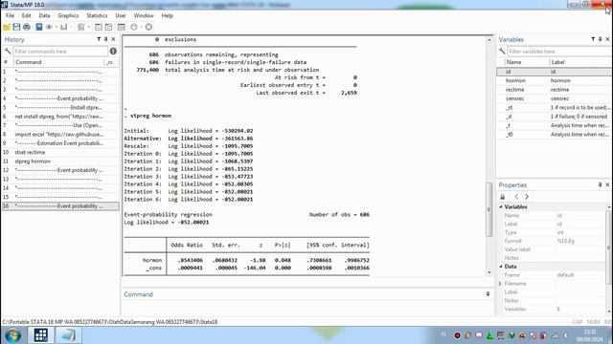Expand the Filename property row
The height and width of the screenshot is (344, 613).
click(501, 284)
